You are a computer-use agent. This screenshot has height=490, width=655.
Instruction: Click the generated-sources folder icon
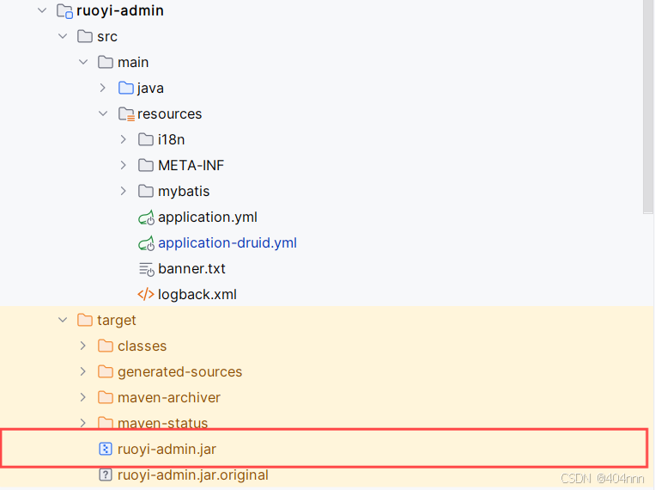tap(106, 371)
